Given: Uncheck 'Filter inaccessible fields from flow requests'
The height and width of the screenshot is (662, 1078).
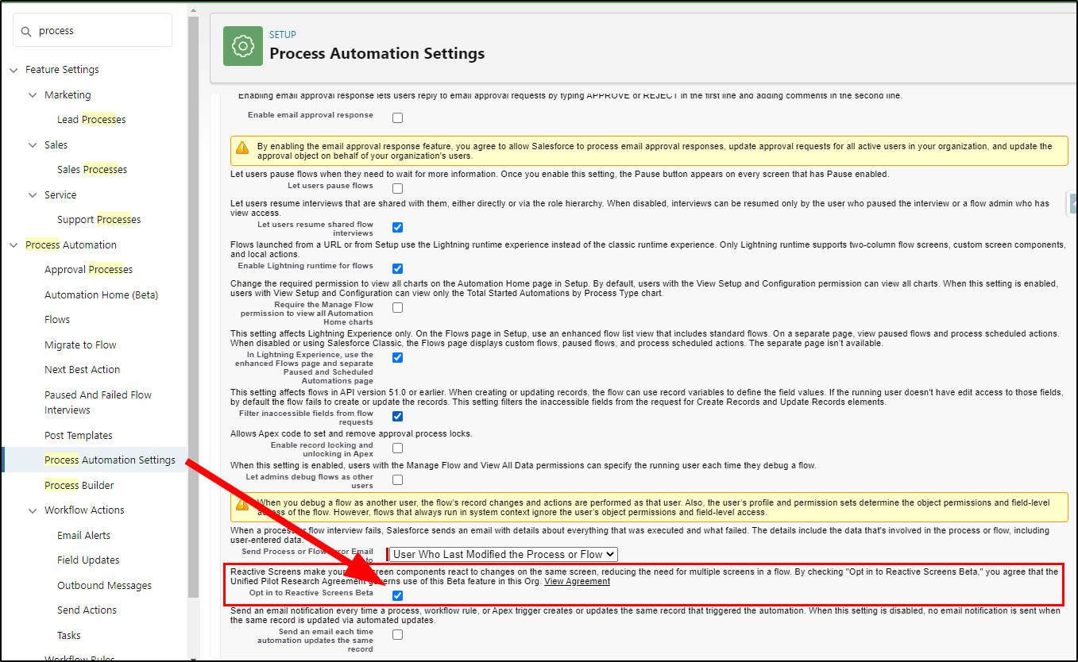Looking at the screenshot, I should point(396,415).
